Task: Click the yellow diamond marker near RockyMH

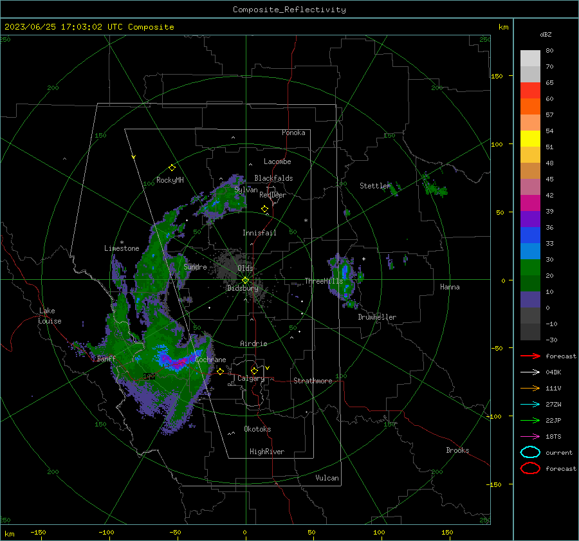Action: [172, 168]
